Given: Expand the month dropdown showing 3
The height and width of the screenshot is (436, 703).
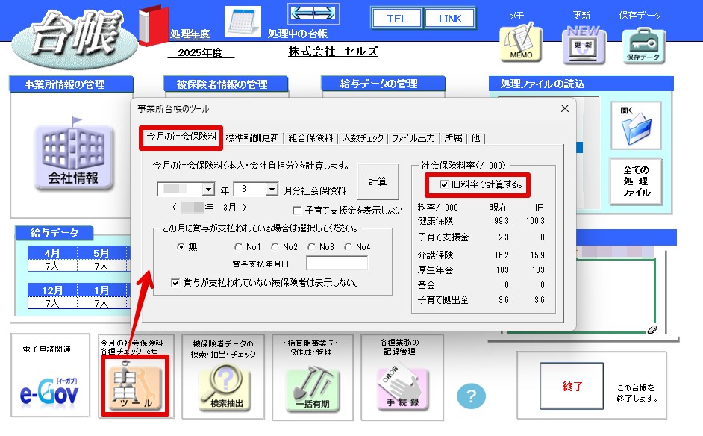Looking at the screenshot, I should click(x=272, y=190).
